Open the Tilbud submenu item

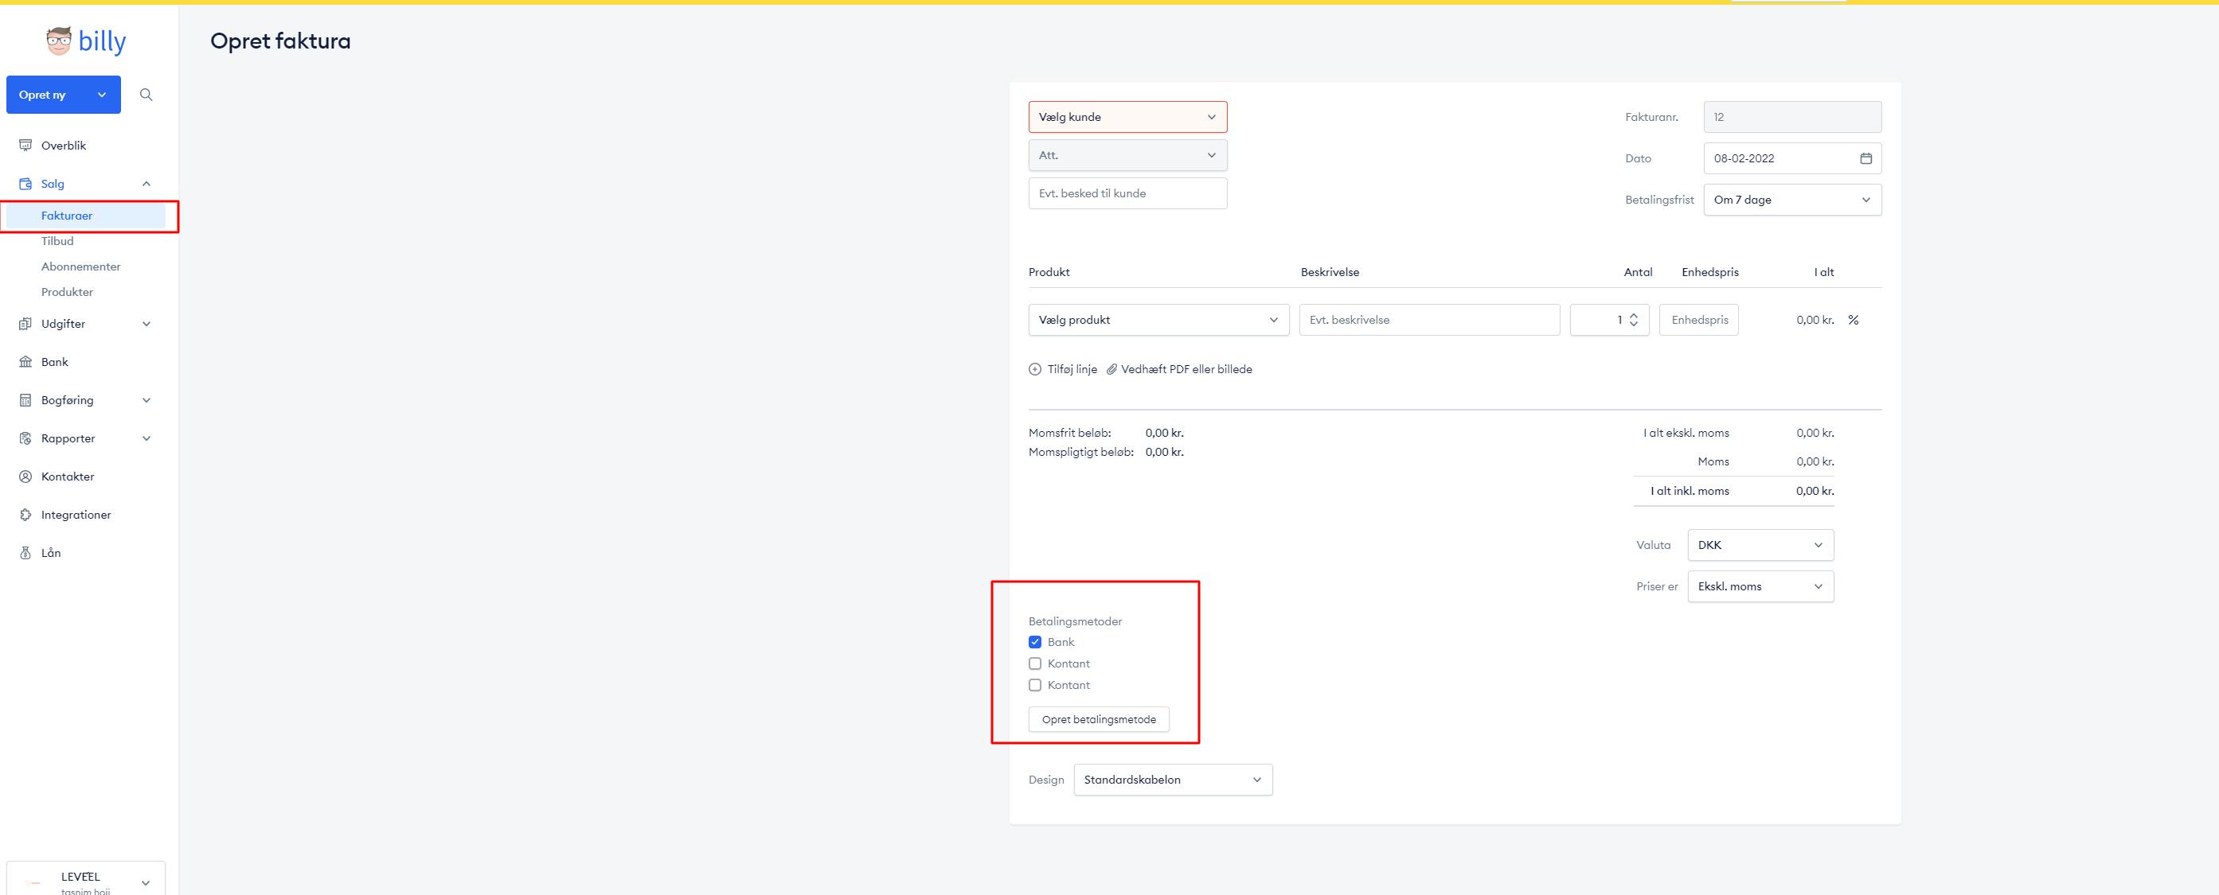(x=57, y=241)
